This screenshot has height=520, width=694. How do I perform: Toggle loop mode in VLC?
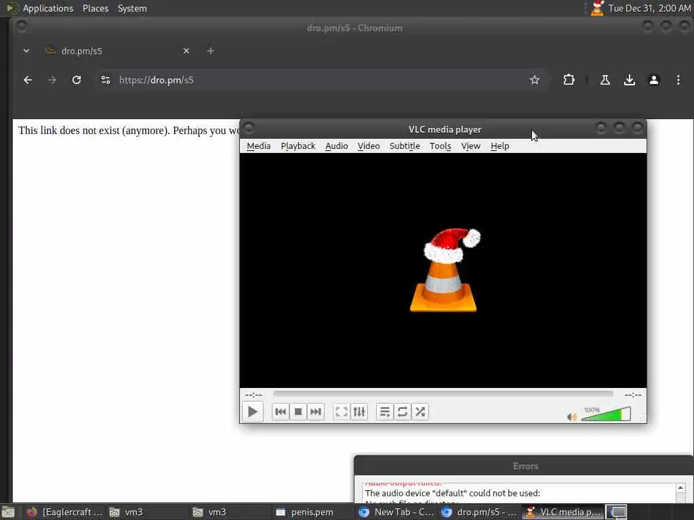pyautogui.click(x=403, y=412)
